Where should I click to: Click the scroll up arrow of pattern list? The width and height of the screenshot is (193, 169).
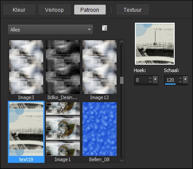122,42
